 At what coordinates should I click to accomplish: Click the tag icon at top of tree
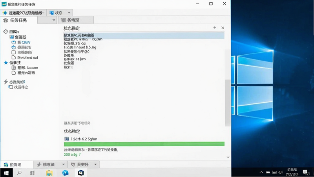(5, 31)
